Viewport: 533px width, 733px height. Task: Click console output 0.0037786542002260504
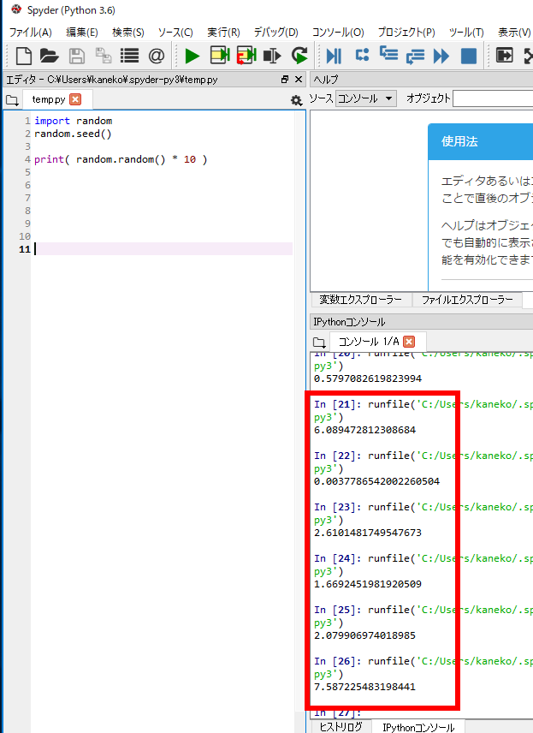(x=377, y=481)
